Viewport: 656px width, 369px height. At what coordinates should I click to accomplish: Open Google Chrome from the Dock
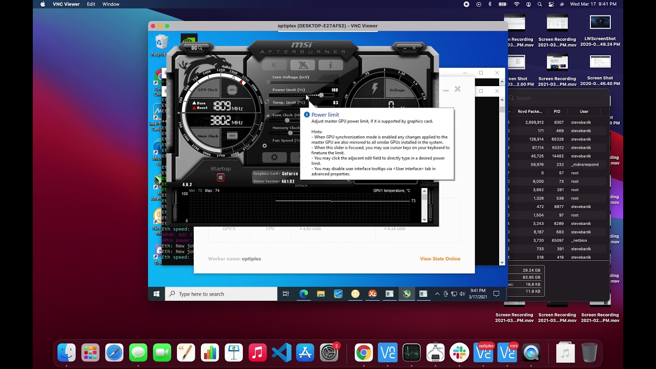coord(363,353)
